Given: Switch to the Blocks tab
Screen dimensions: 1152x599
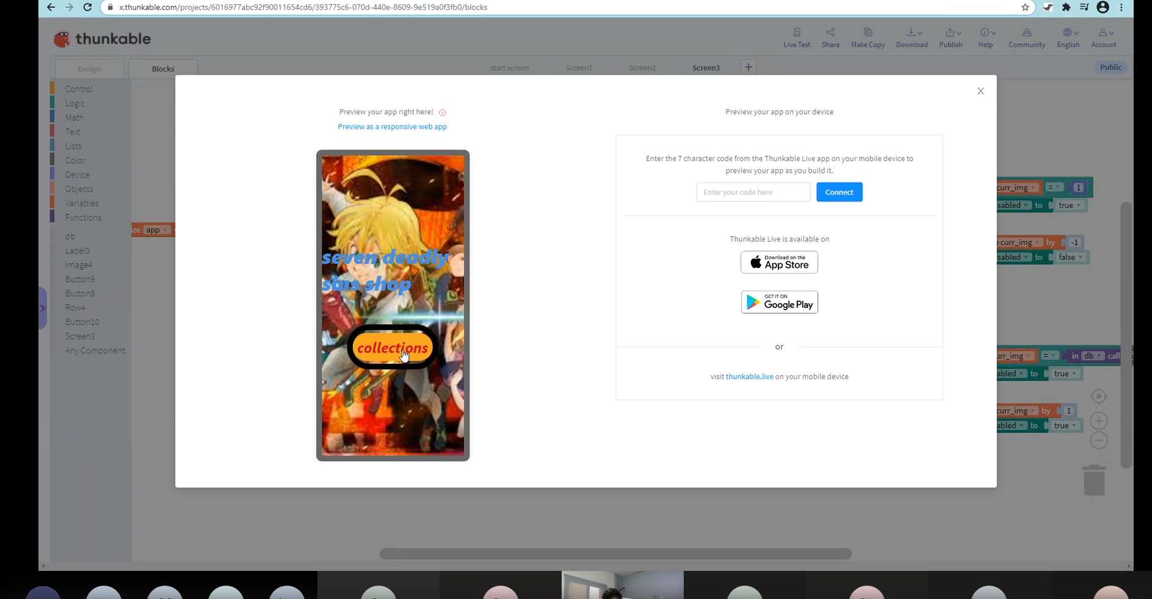Looking at the screenshot, I should [x=163, y=69].
